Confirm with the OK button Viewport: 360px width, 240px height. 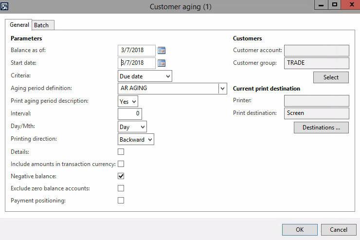300,230
